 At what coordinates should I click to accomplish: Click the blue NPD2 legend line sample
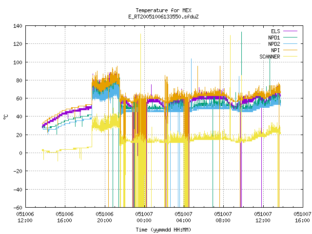click(291, 43)
